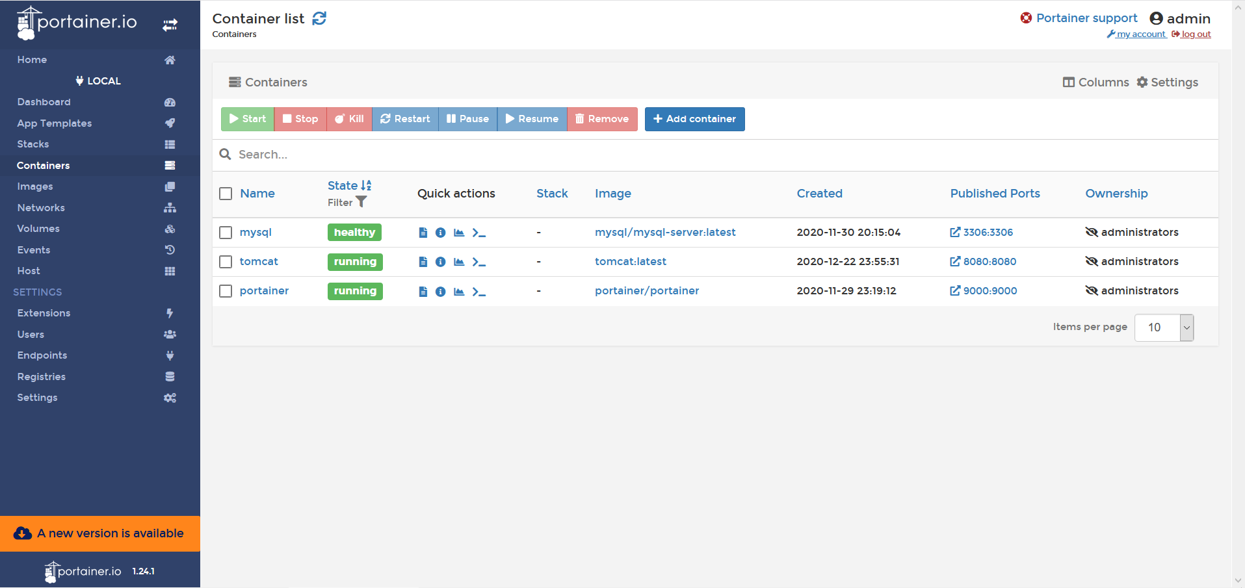Click the Dashboard gauge icon in sidebar
Viewport: 1245px width, 588px height.
coord(170,102)
